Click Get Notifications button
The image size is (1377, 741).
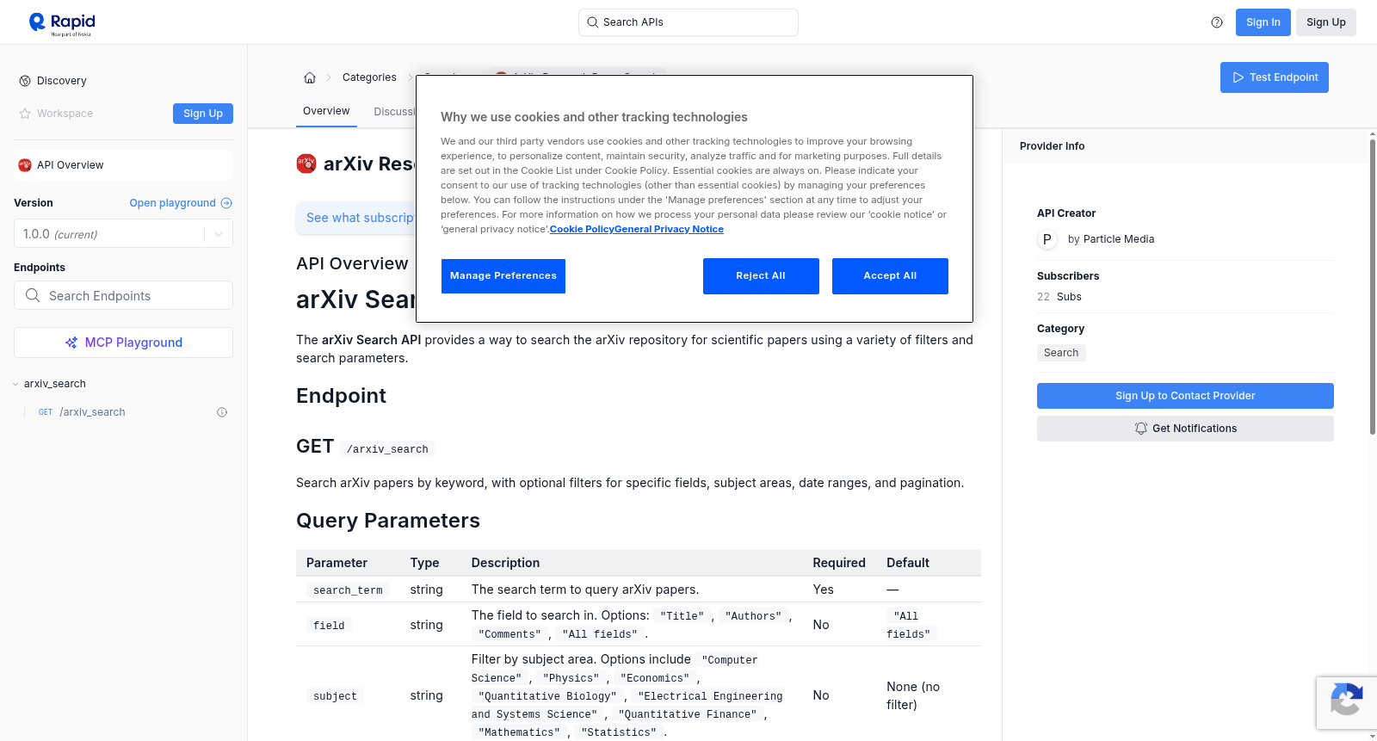pos(1185,429)
